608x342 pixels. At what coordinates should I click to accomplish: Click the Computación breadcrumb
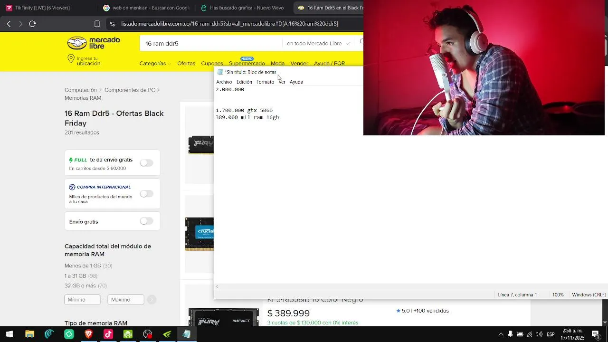[x=81, y=90]
